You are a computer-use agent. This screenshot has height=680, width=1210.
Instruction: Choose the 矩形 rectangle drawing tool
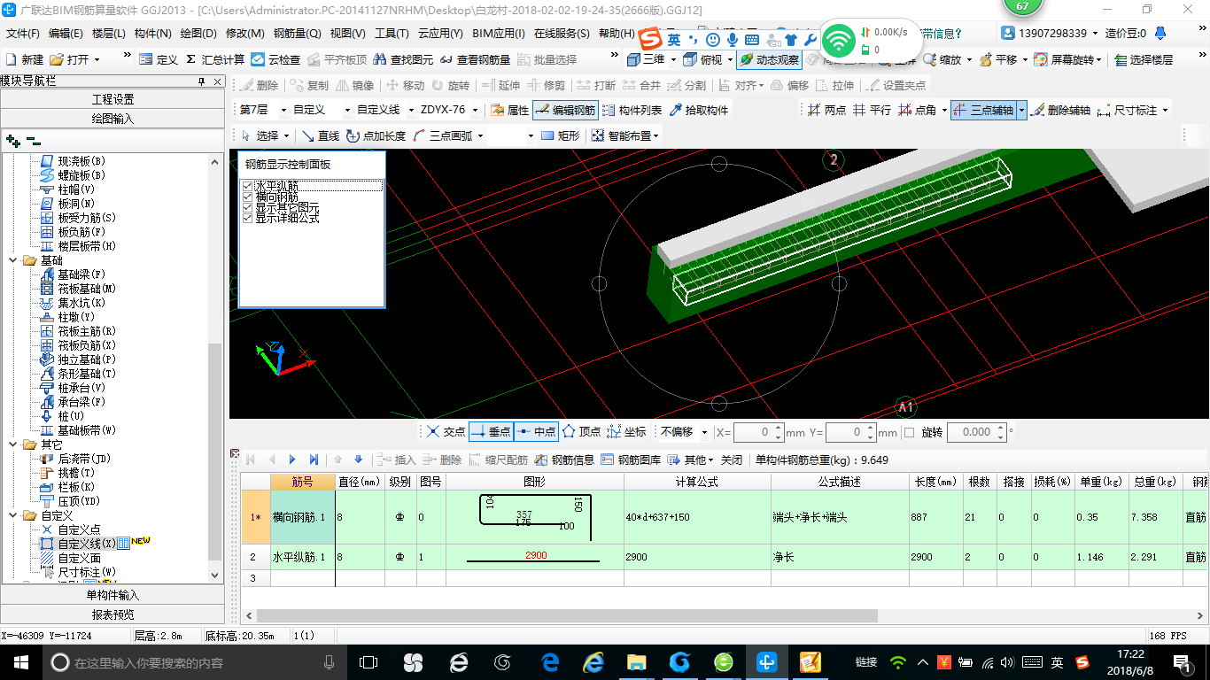[560, 135]
